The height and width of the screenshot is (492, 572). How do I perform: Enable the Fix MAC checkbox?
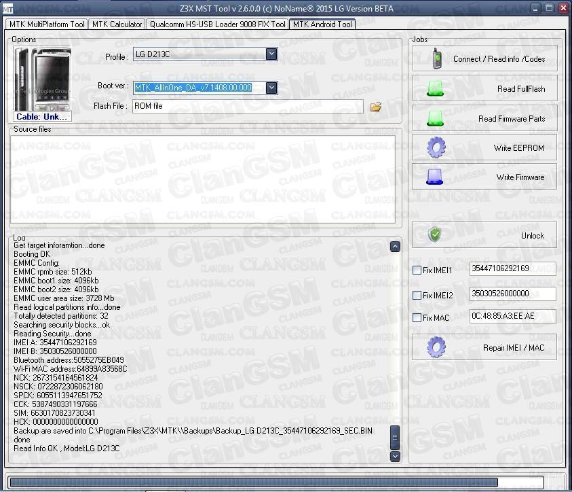(x=417, y=318)
